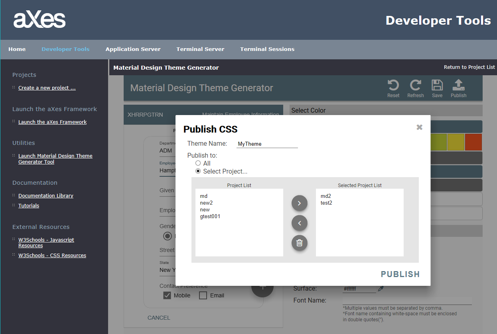Select the orange-red color swatch
The height and width of the screenshot is (334, 497).
click(x=473, y=142)
